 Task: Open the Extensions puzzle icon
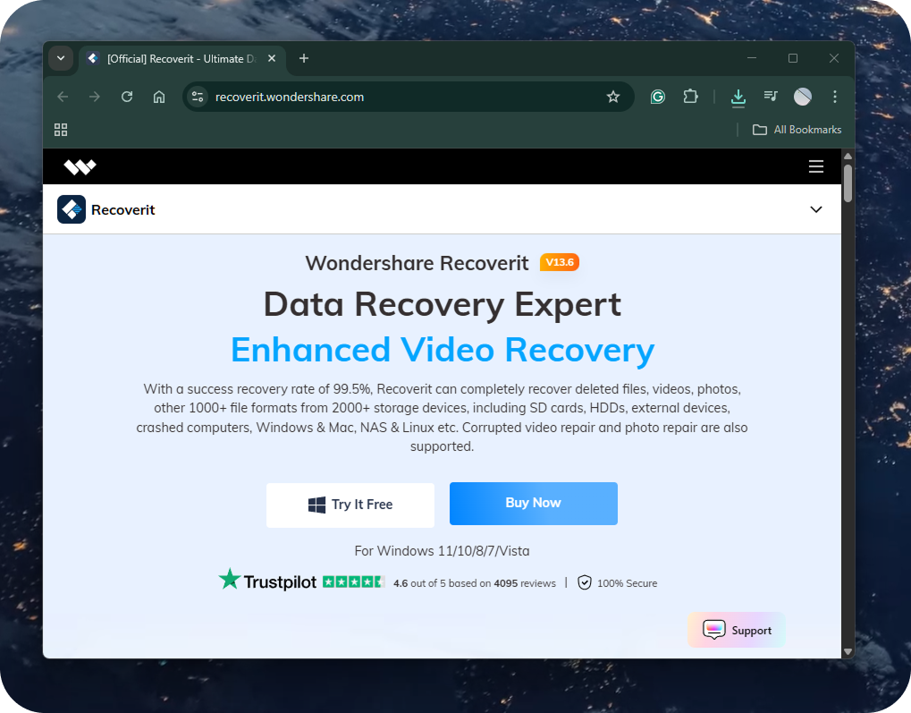pyautogui.click(x=690, y=97)
